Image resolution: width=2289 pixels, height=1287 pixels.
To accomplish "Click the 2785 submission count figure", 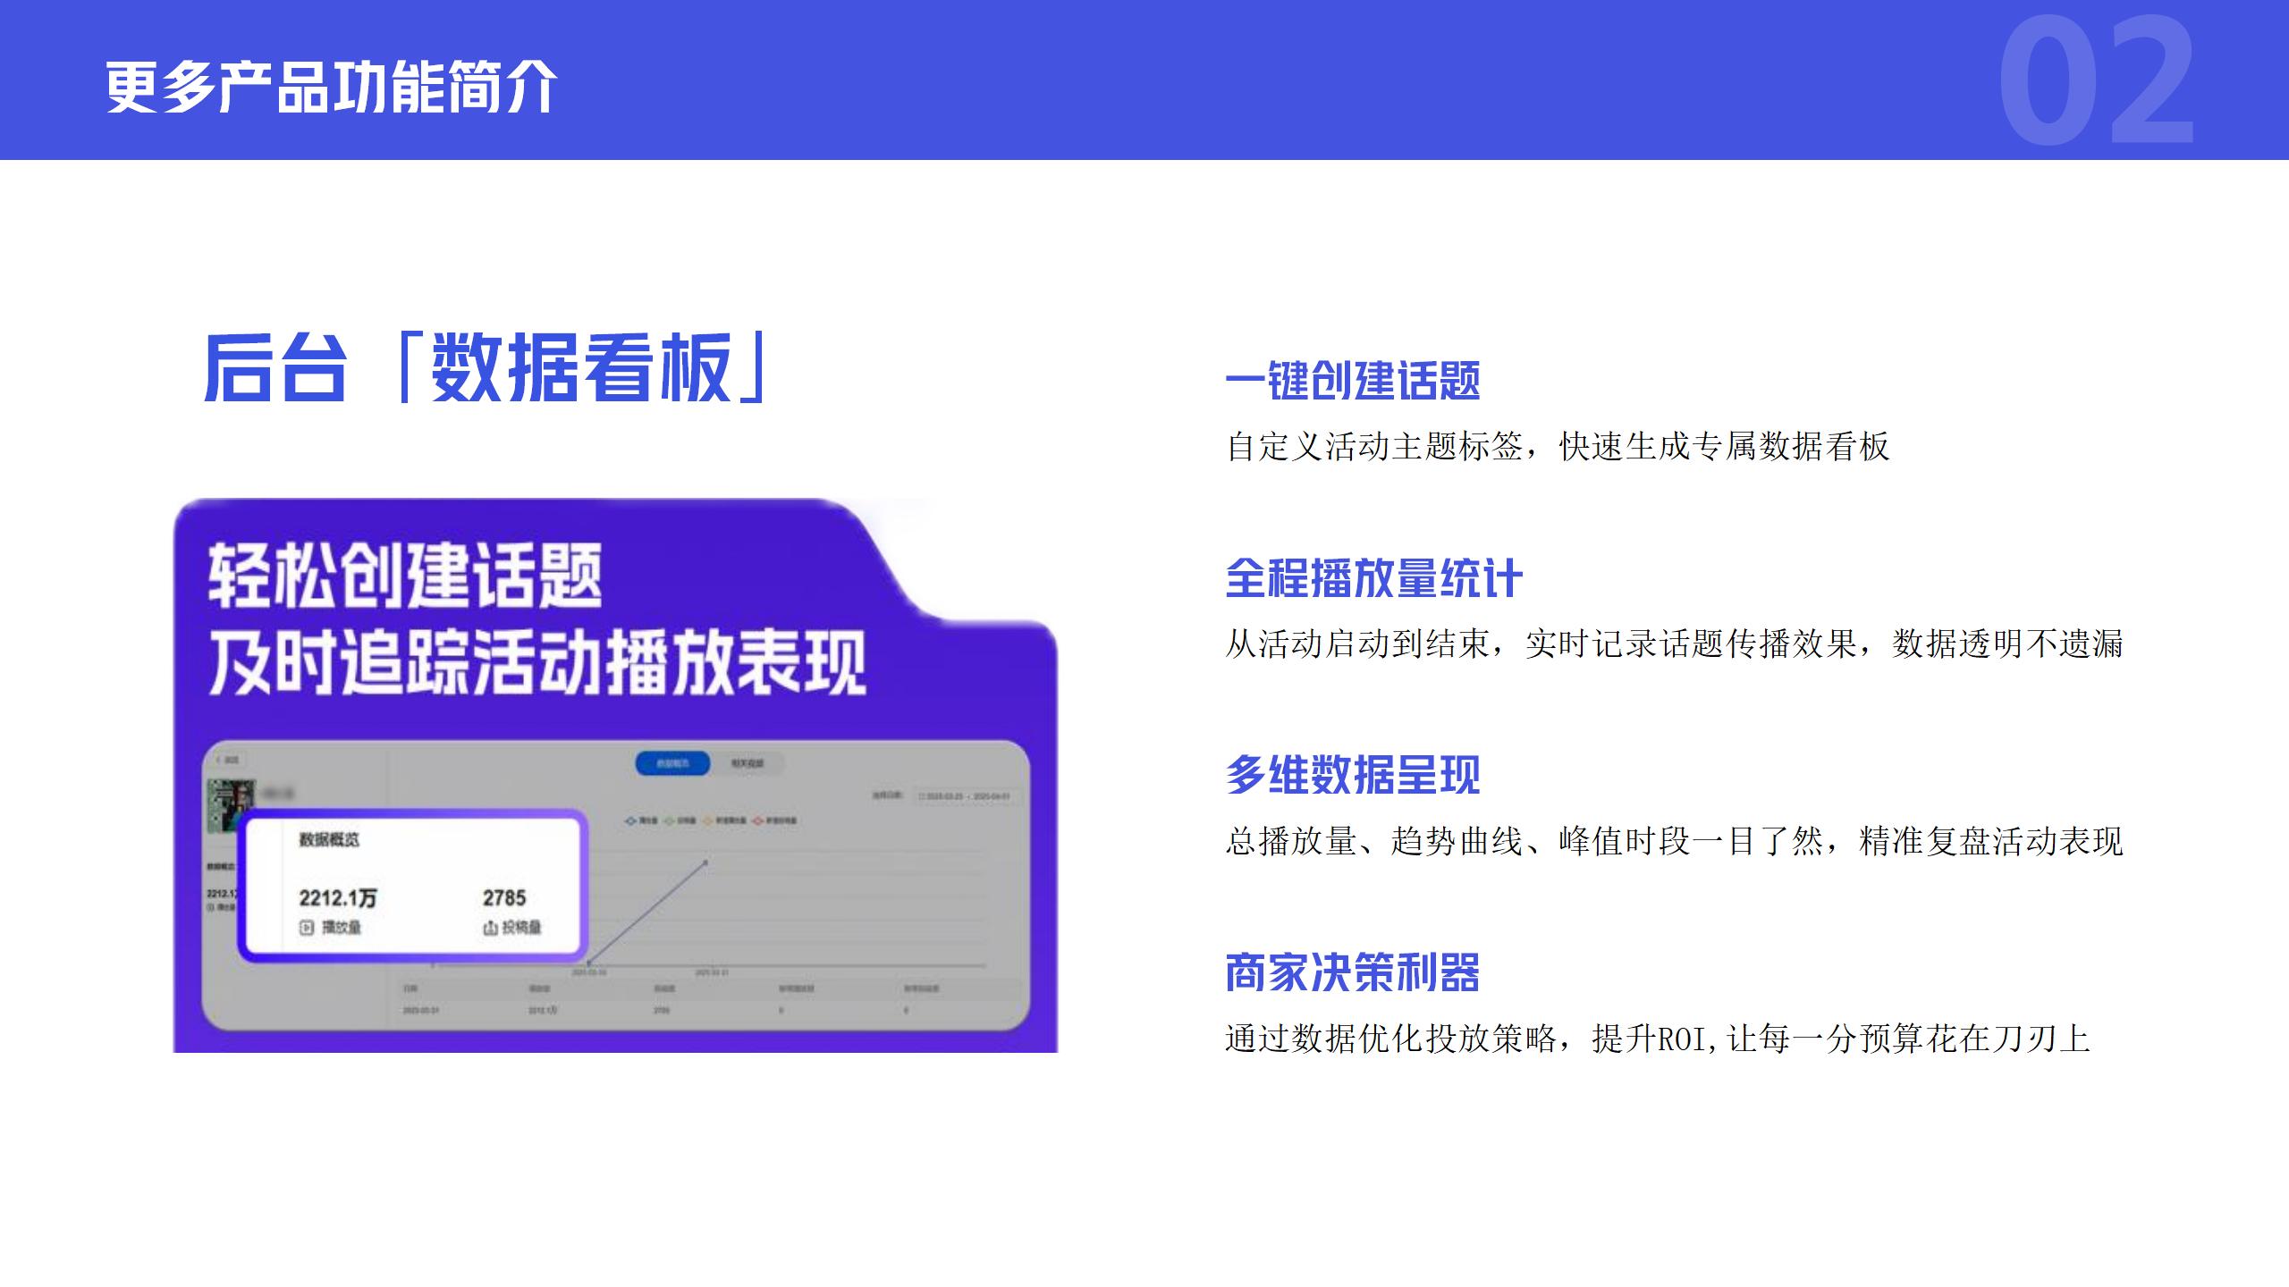I will [x=504, y=897].
